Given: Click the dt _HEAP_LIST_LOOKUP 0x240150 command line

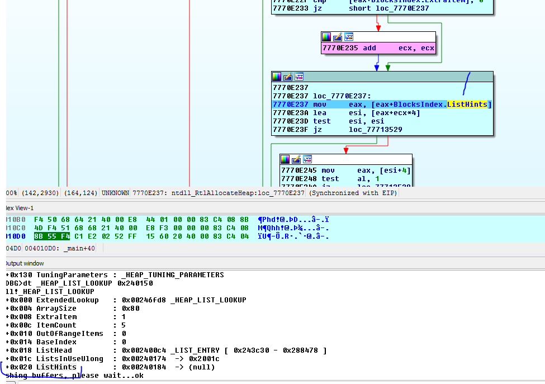Looking at the screenshot, I should 78,283.
